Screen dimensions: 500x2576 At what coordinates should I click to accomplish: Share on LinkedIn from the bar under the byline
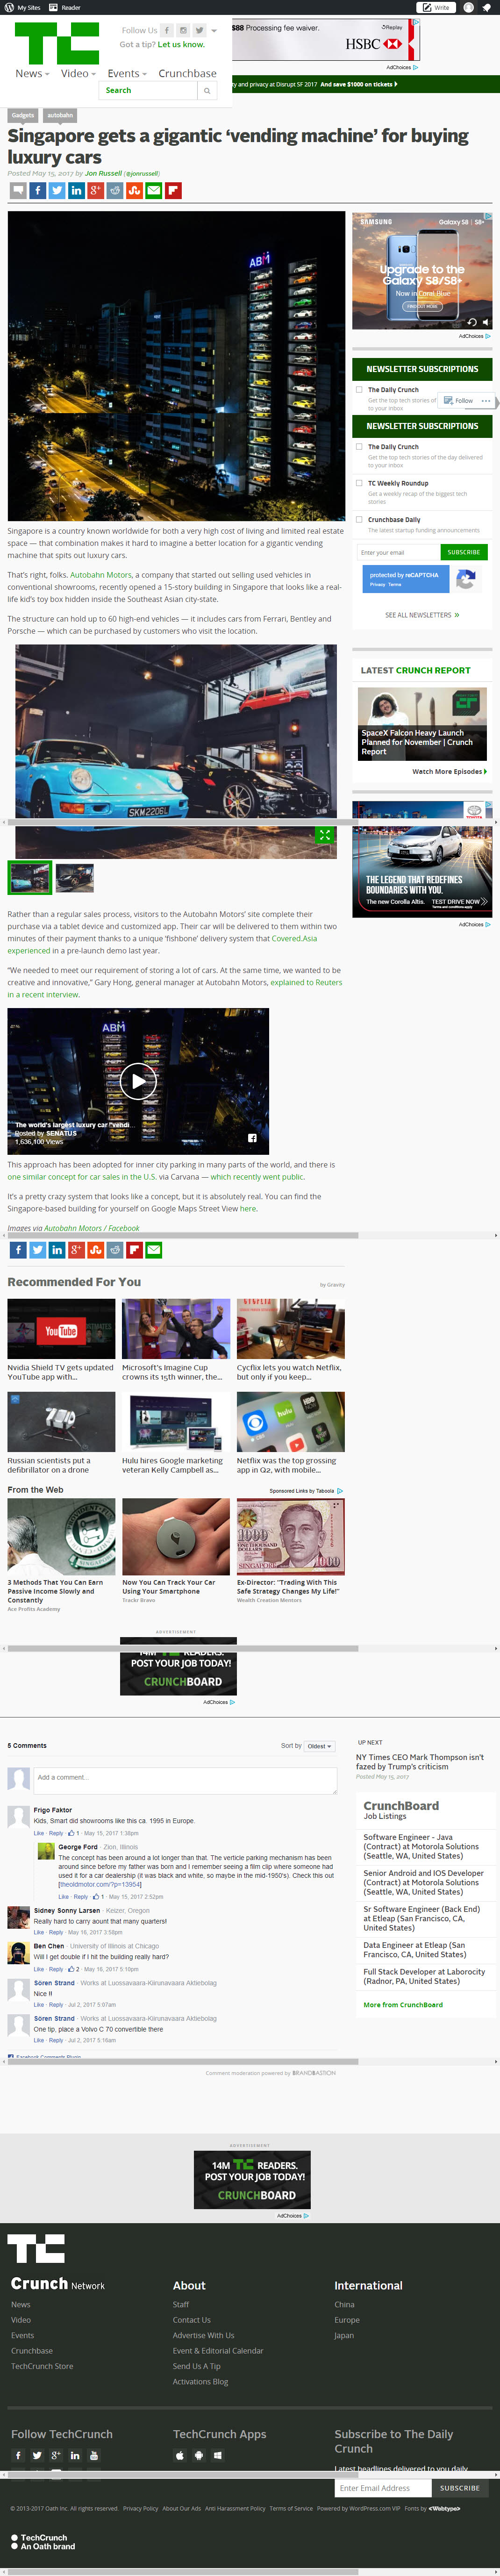coord(76,190)
